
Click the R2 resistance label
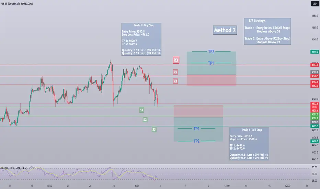[x=175, y=72]
